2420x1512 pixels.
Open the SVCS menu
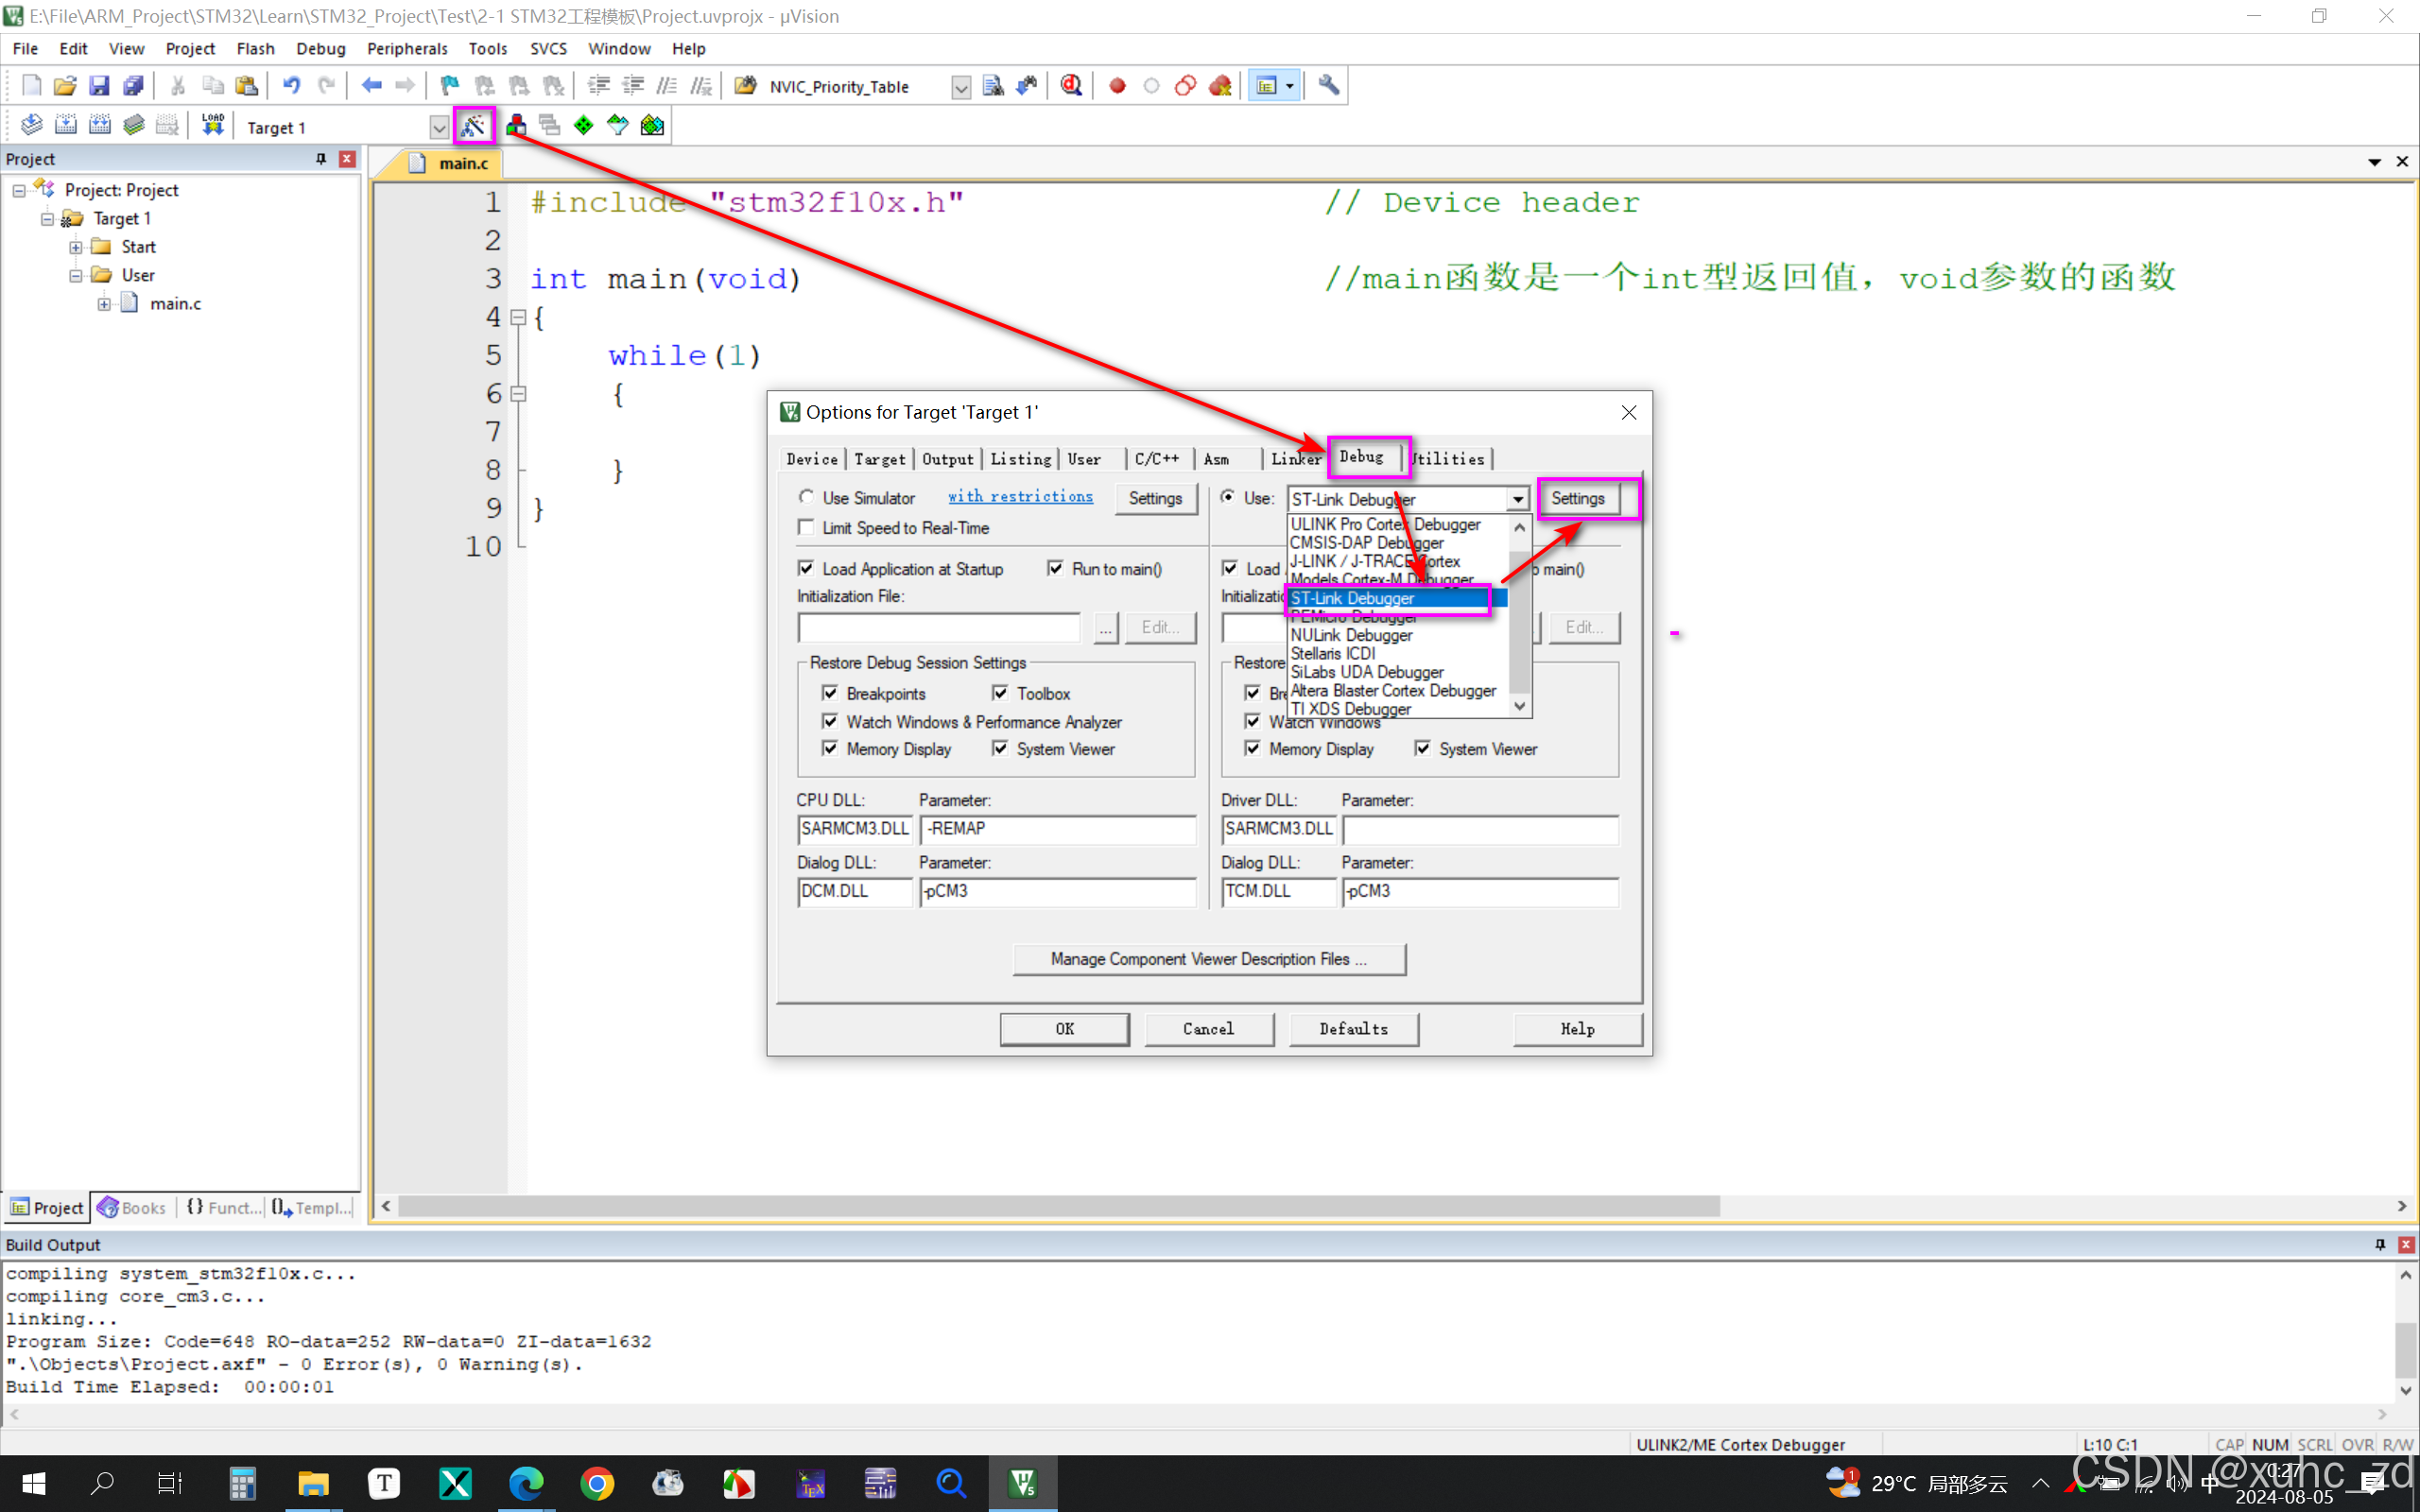(x=548, y=48)
